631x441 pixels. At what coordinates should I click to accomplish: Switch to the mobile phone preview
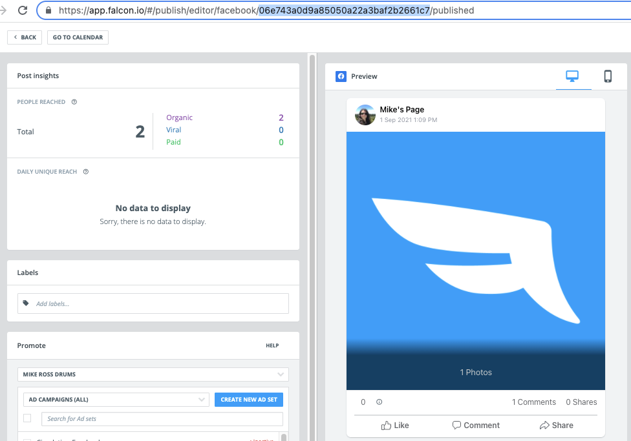(x=608, y=76)
